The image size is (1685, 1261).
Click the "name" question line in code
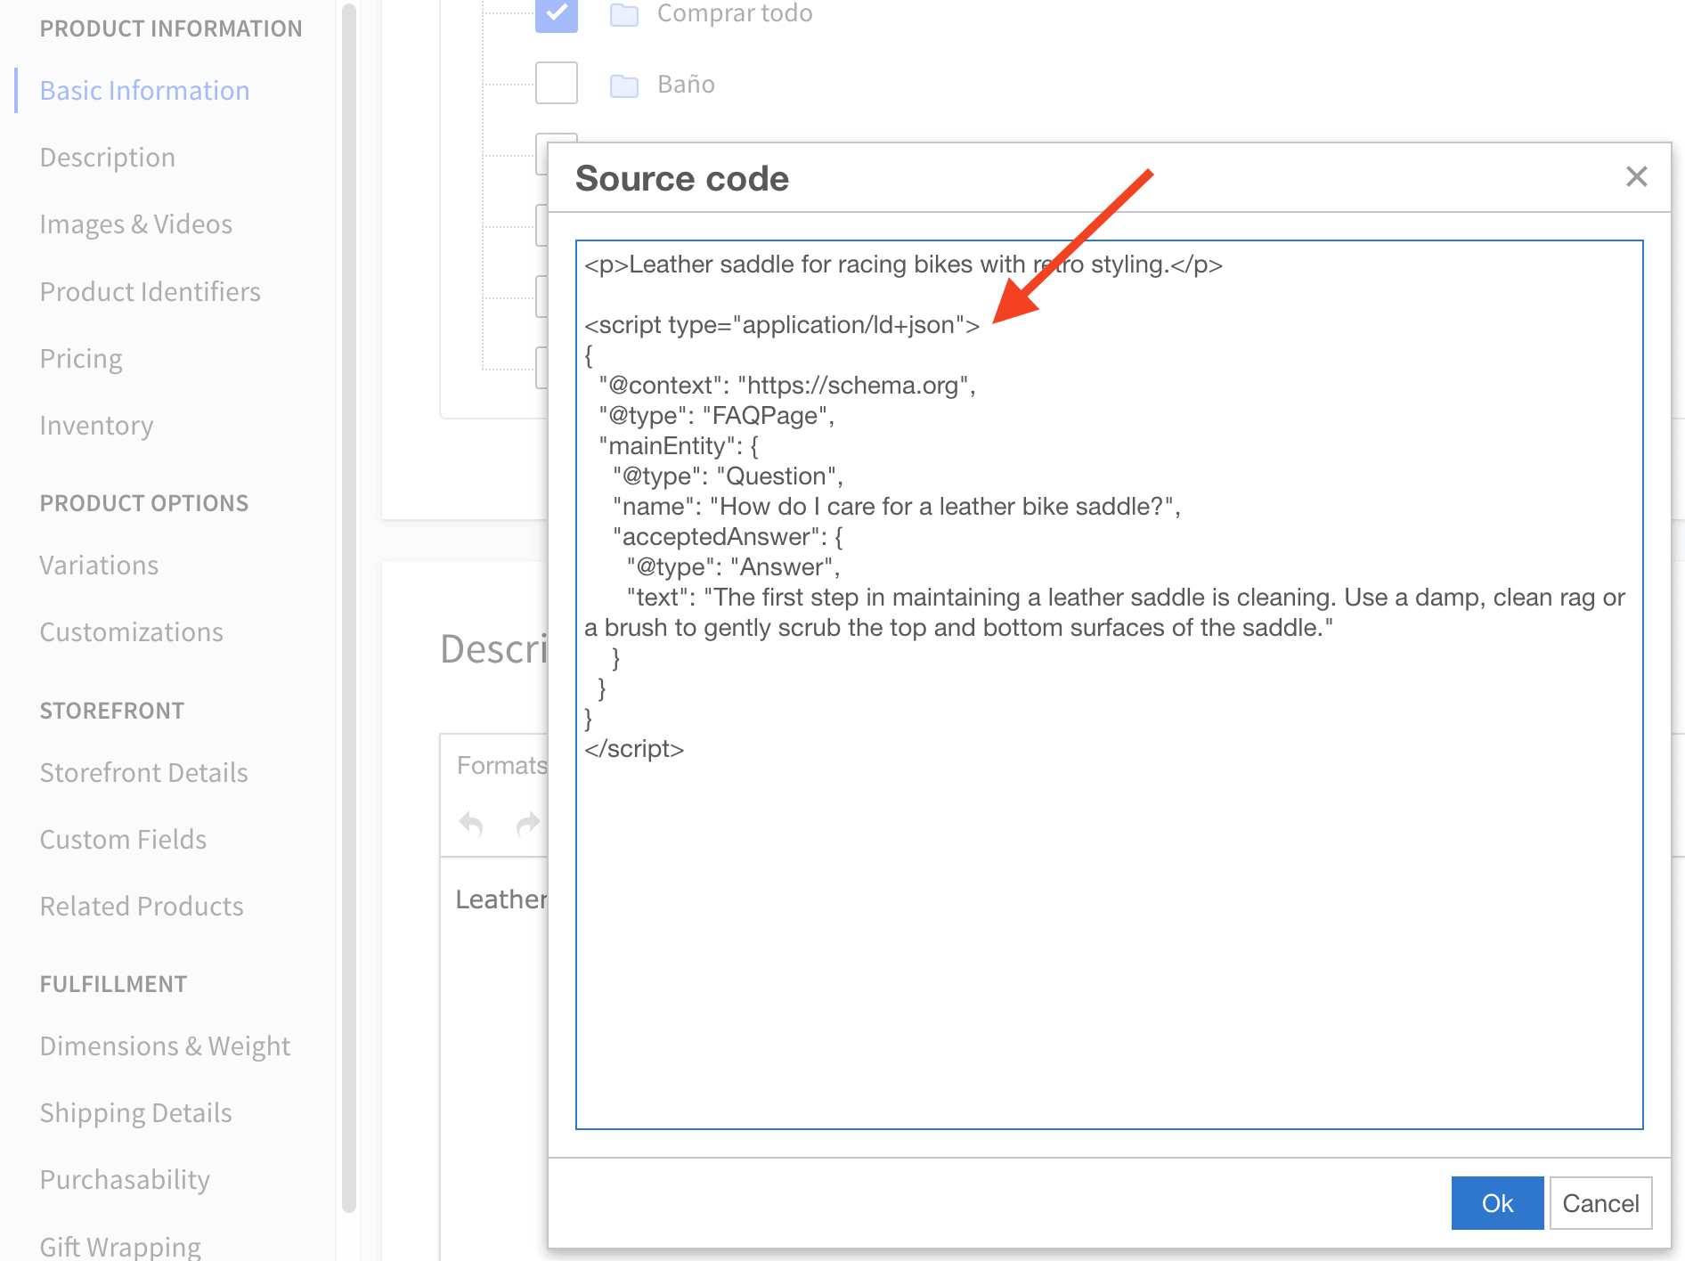(x=897, y=507)
